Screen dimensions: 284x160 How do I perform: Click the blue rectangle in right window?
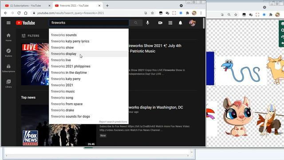click(x=210, y=68)
